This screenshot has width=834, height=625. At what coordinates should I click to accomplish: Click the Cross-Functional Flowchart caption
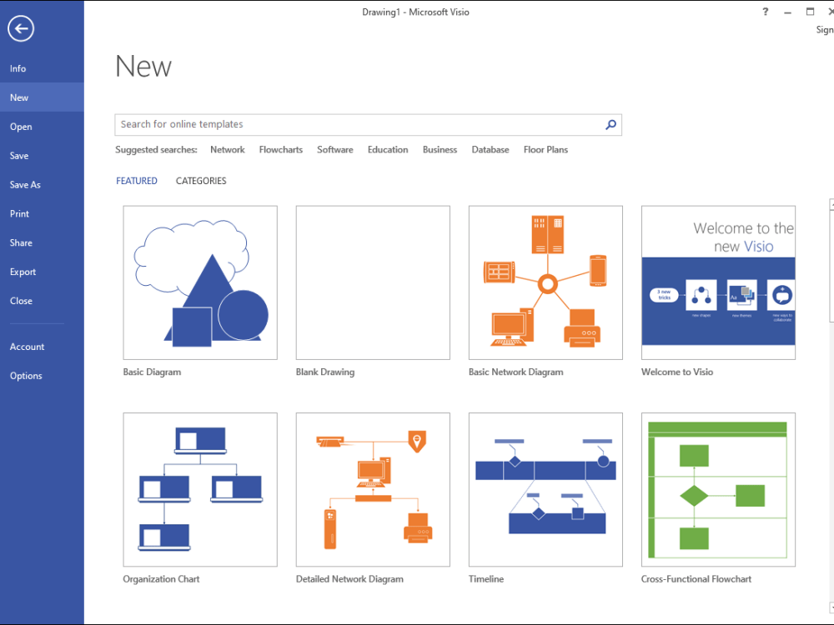(x=696, y=579)
